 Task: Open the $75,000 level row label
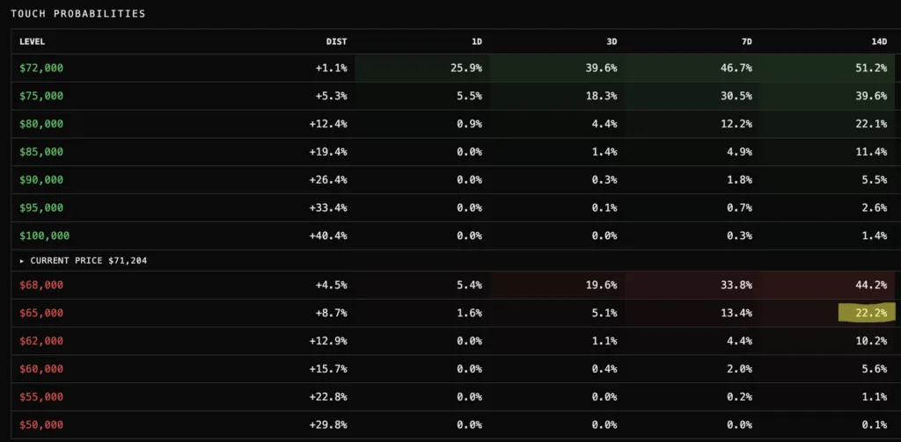[x=40, y=96]
